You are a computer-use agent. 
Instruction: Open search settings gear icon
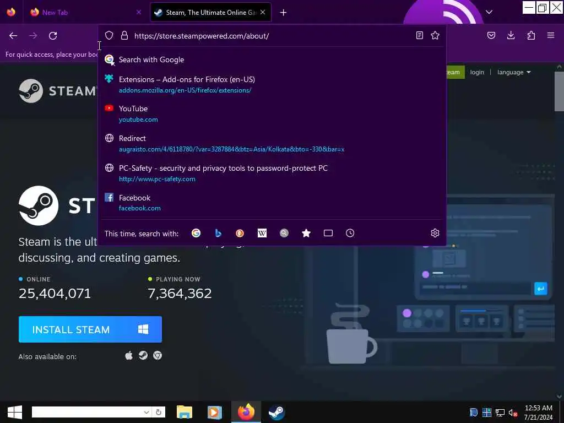[435, 233]
